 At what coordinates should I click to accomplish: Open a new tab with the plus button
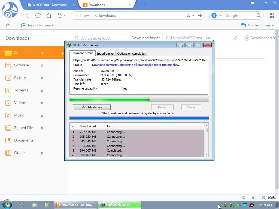coord(146,4)
